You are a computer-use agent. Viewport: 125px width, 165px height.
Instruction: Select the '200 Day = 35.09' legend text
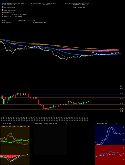[x=10, y=10]
